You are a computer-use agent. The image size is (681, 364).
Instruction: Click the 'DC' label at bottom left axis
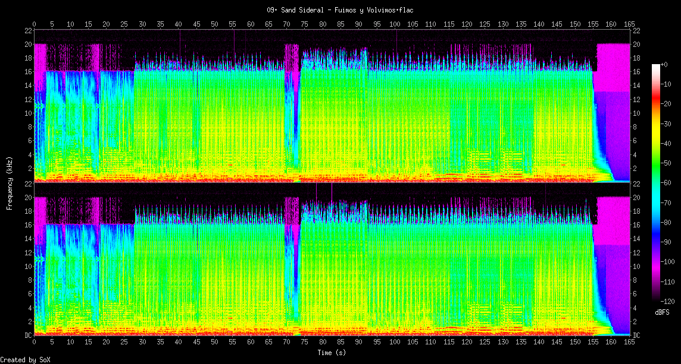tap(27, 335)
